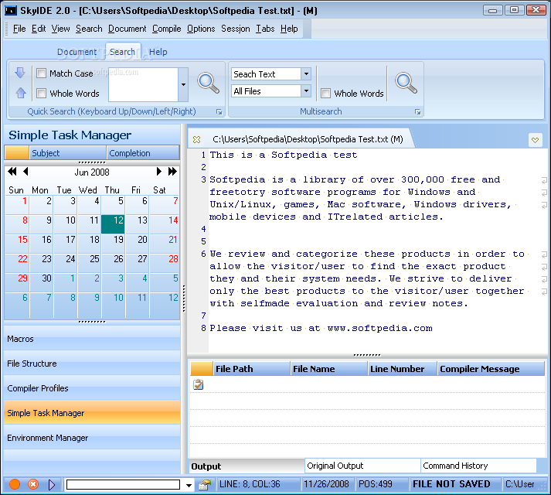Click the Line Number column header
Image resolution: width=551 pixels, height=495 pixels.
[x=403, y=369]
